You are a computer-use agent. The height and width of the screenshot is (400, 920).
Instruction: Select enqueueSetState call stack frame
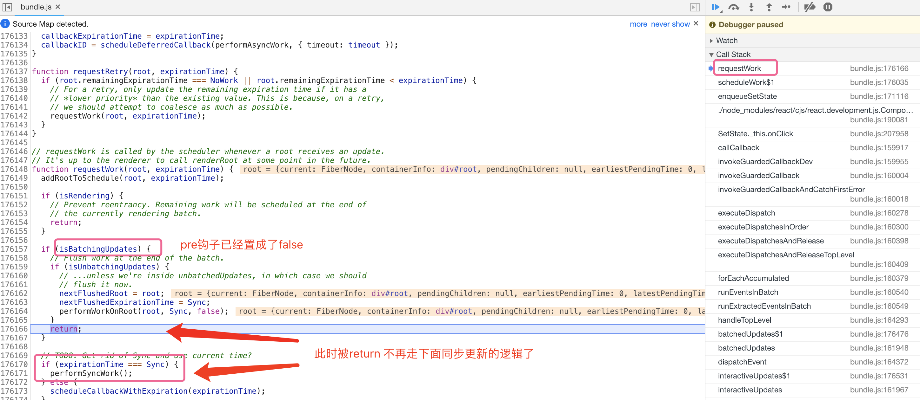[x=812, y=96]
